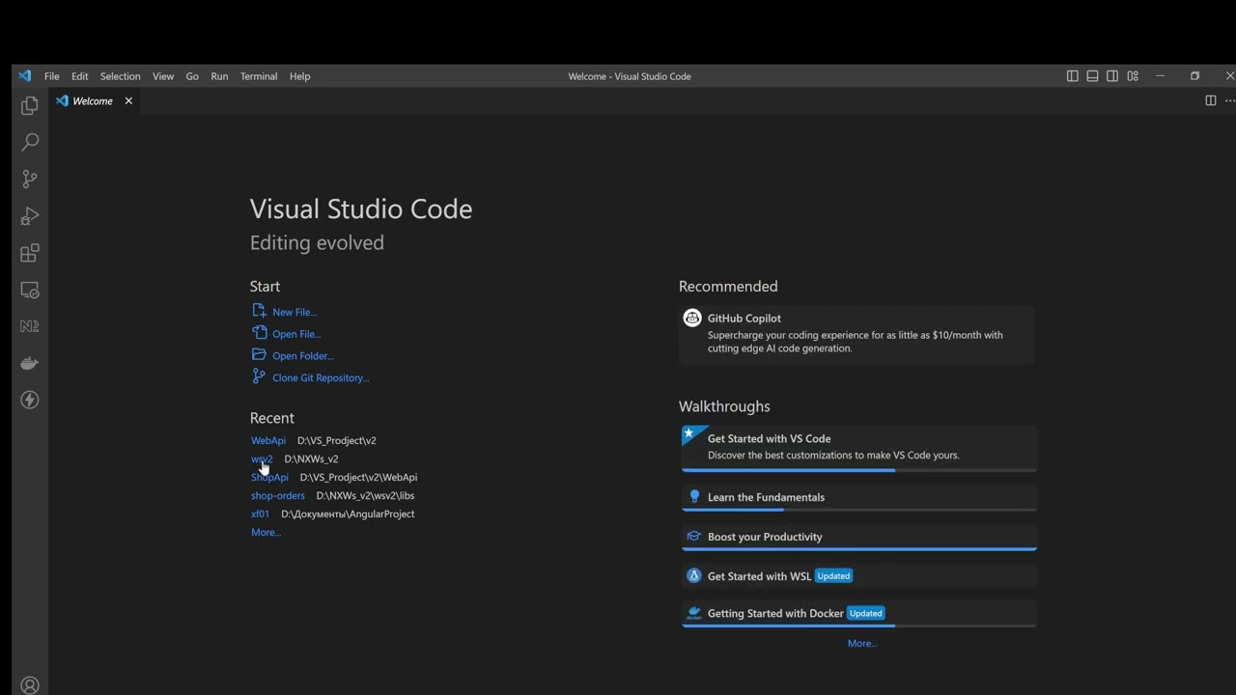
Task: Click More... under Walkthroughs
Action: [x=862, y=643]
